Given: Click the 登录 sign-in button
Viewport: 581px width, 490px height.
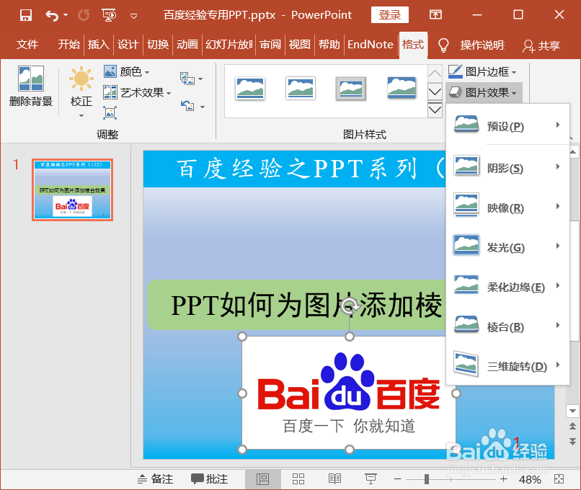Looking at the screenshot, I should pos(390,15).
